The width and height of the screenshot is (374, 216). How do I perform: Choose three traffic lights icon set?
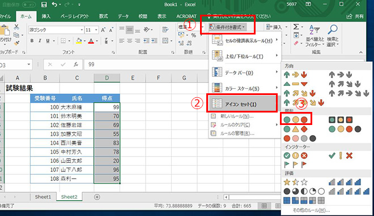click(x=296, y=120)
